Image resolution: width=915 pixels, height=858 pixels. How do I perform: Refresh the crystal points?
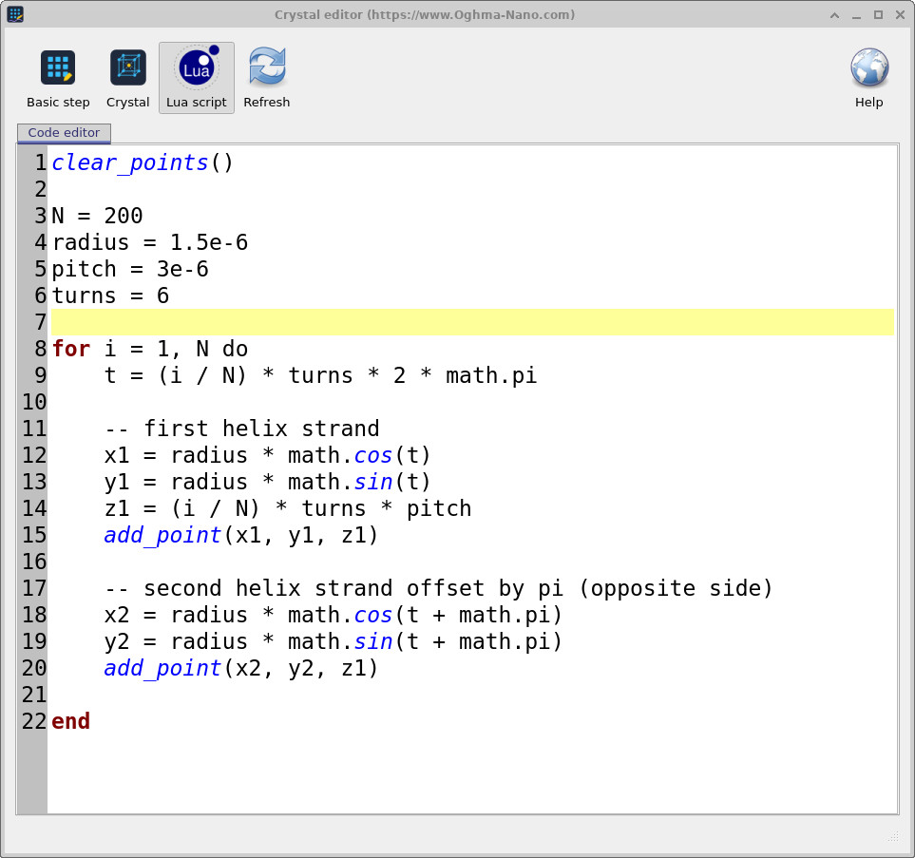(x=267, y=78)
